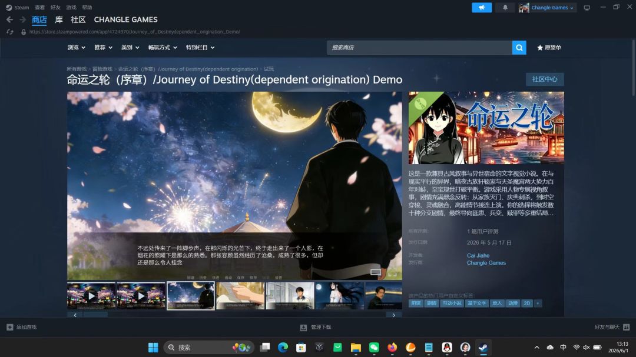Open Task View in the taskbar
Image resolution: width=636 pixels, height=357 pixels.
pyautogui.click(x=265, y=347)
